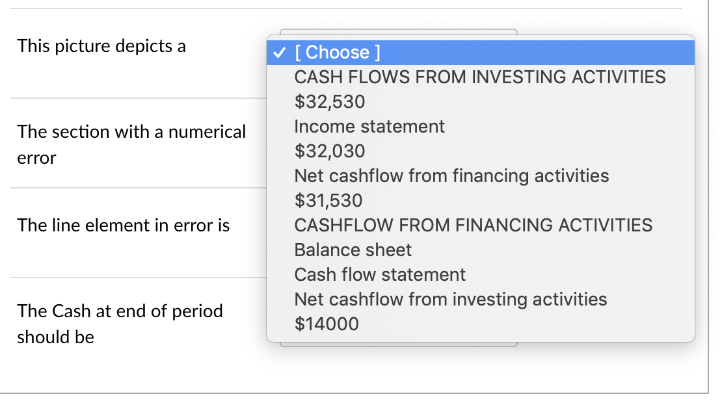This screenshot has width=722, height=403.
Task: Select the $32,030 option
Action: (x=329, y=151)
